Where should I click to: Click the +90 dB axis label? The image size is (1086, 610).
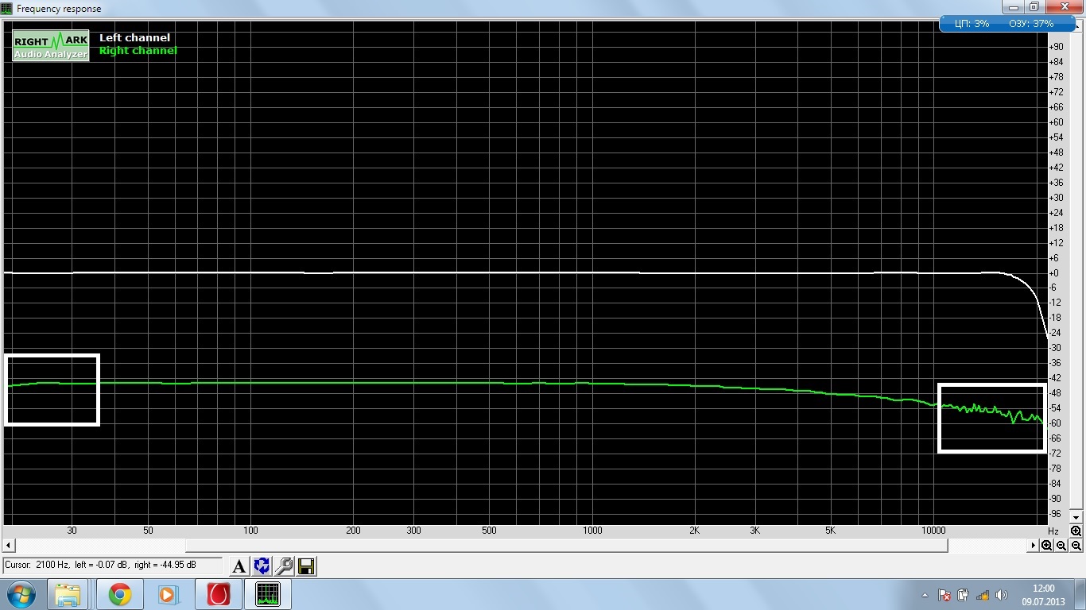tap(1057, 47)
